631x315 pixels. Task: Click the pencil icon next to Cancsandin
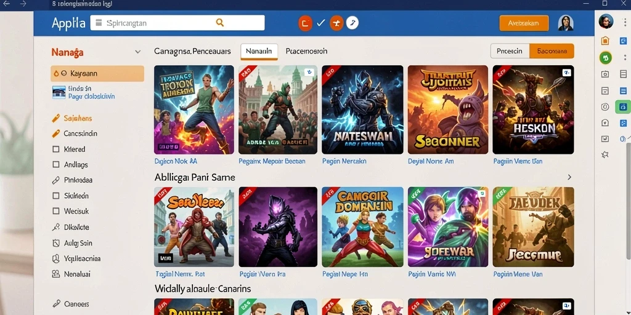coord(56,134)
